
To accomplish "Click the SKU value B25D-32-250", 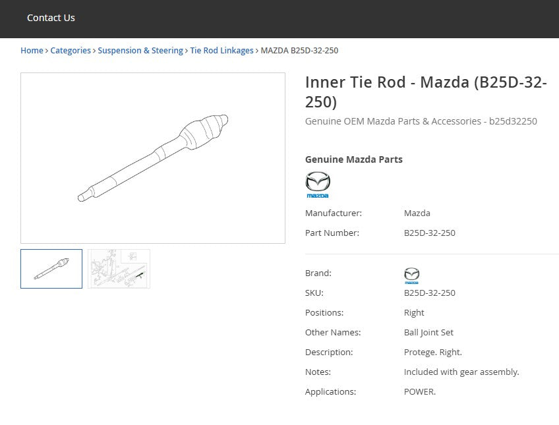I will [430, 293].
